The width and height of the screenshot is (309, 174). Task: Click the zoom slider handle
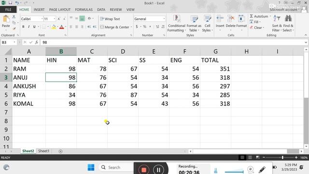[x=282, y=158]
